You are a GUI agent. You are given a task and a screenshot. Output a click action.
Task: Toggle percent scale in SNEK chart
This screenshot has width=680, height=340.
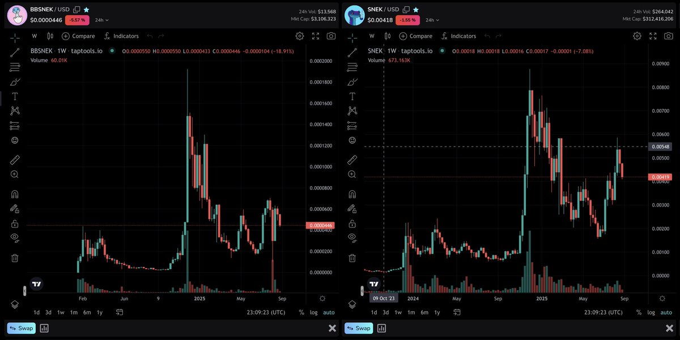639,312
